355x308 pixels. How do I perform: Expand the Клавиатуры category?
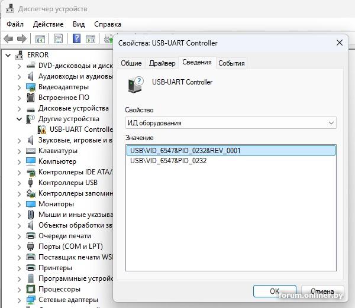[x=20, y=151]
